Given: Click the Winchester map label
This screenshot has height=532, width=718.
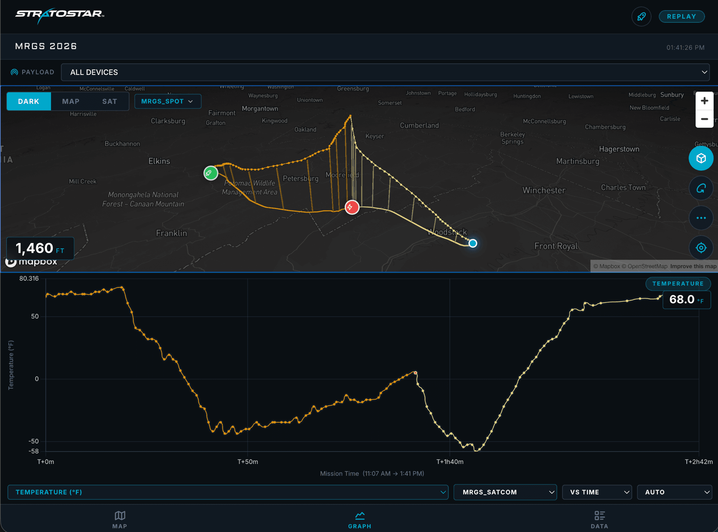Looking at the screenshot, I should pyautogui.click(x=544, y=190).
